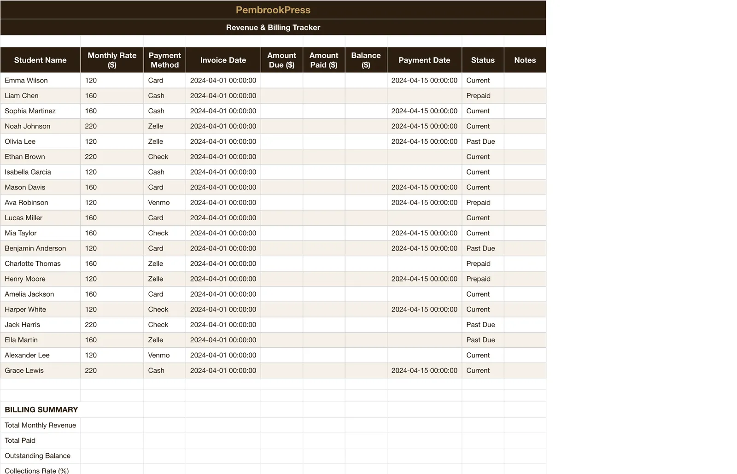The height and width of the screenshot is (474, 737).
Task: Click the Charlotte Thomas cell
Action: click(x=41, y=263)
